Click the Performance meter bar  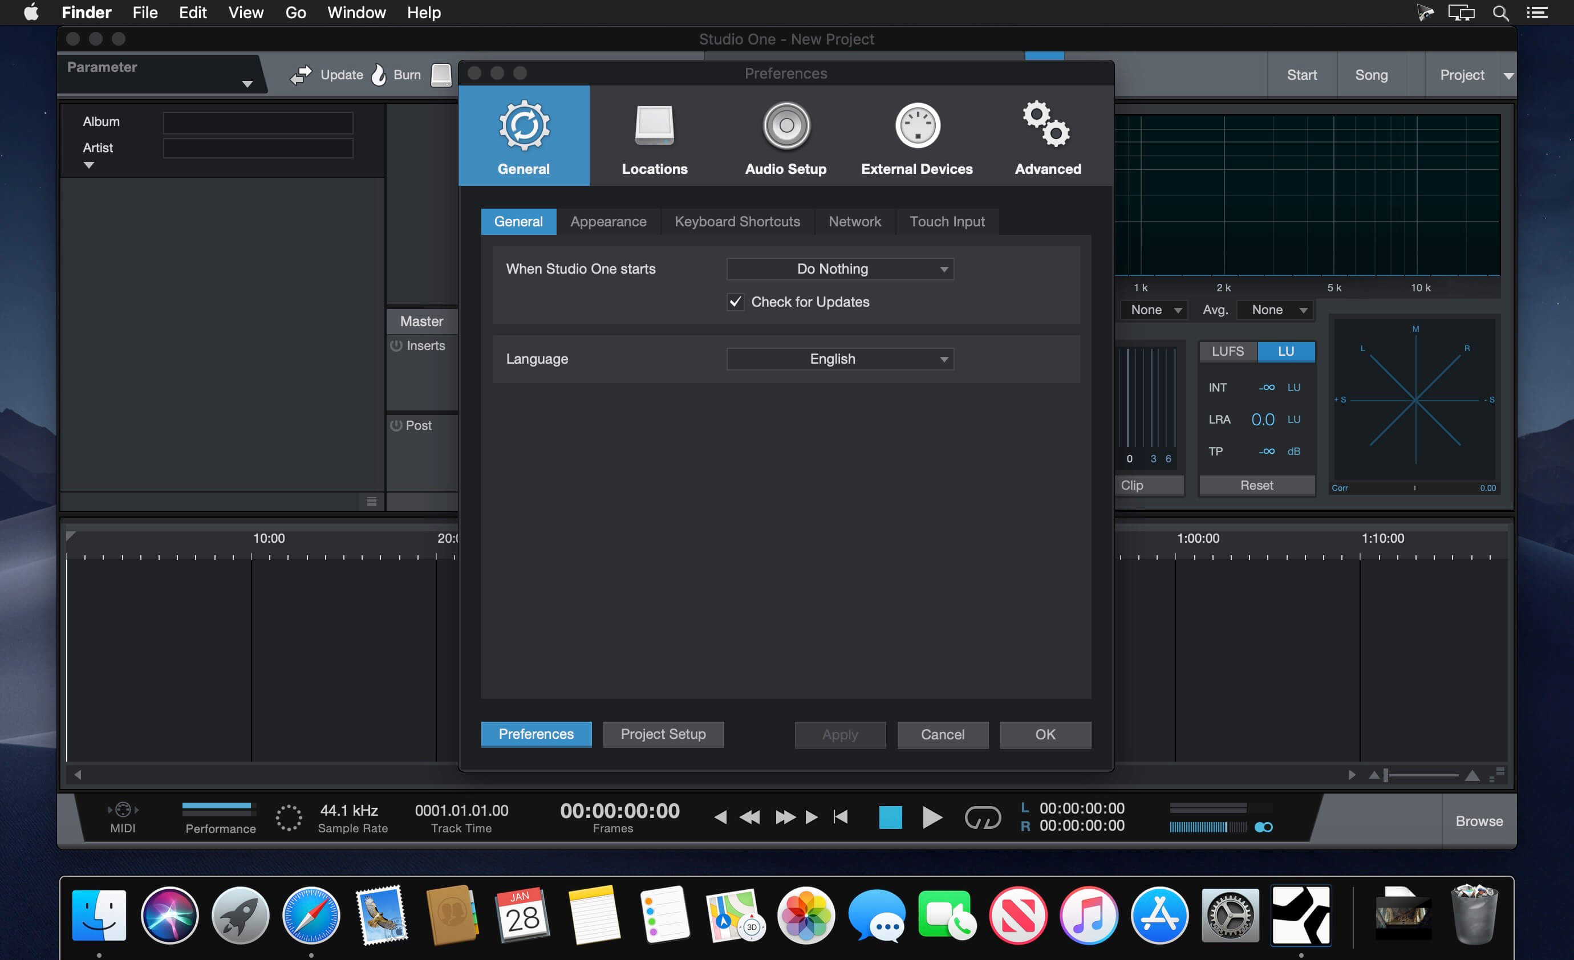218,808
